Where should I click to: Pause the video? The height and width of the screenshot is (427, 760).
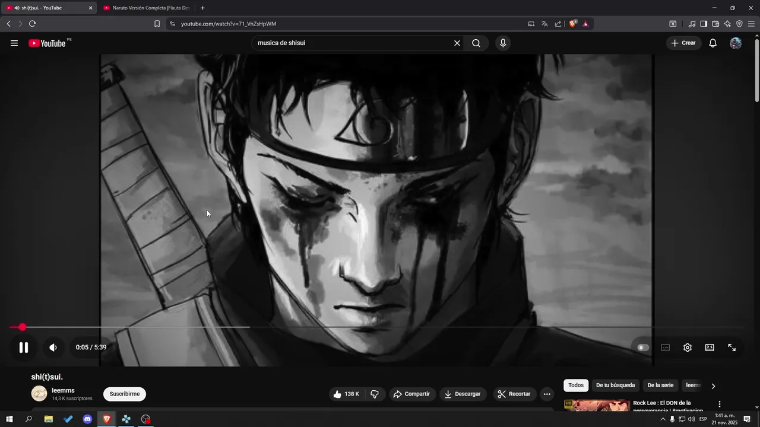pos(24,348)
